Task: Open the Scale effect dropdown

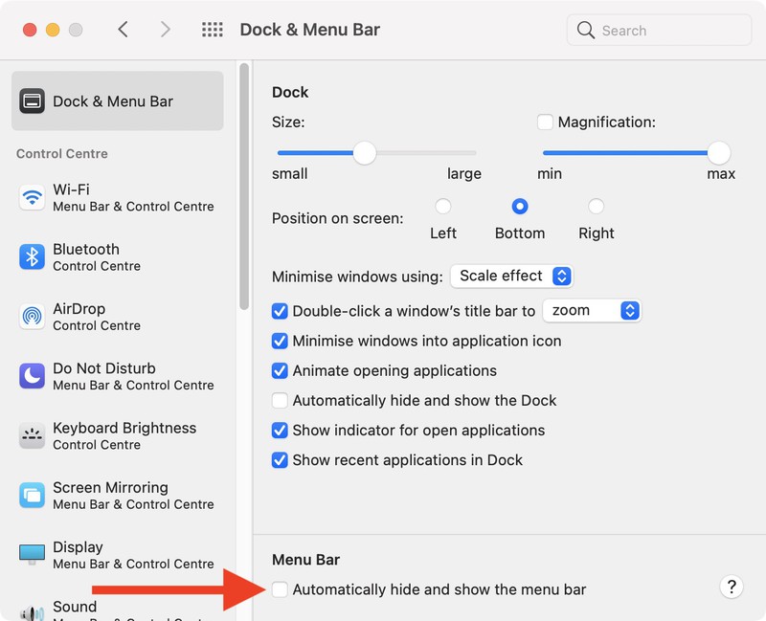Action: (511, 276)
